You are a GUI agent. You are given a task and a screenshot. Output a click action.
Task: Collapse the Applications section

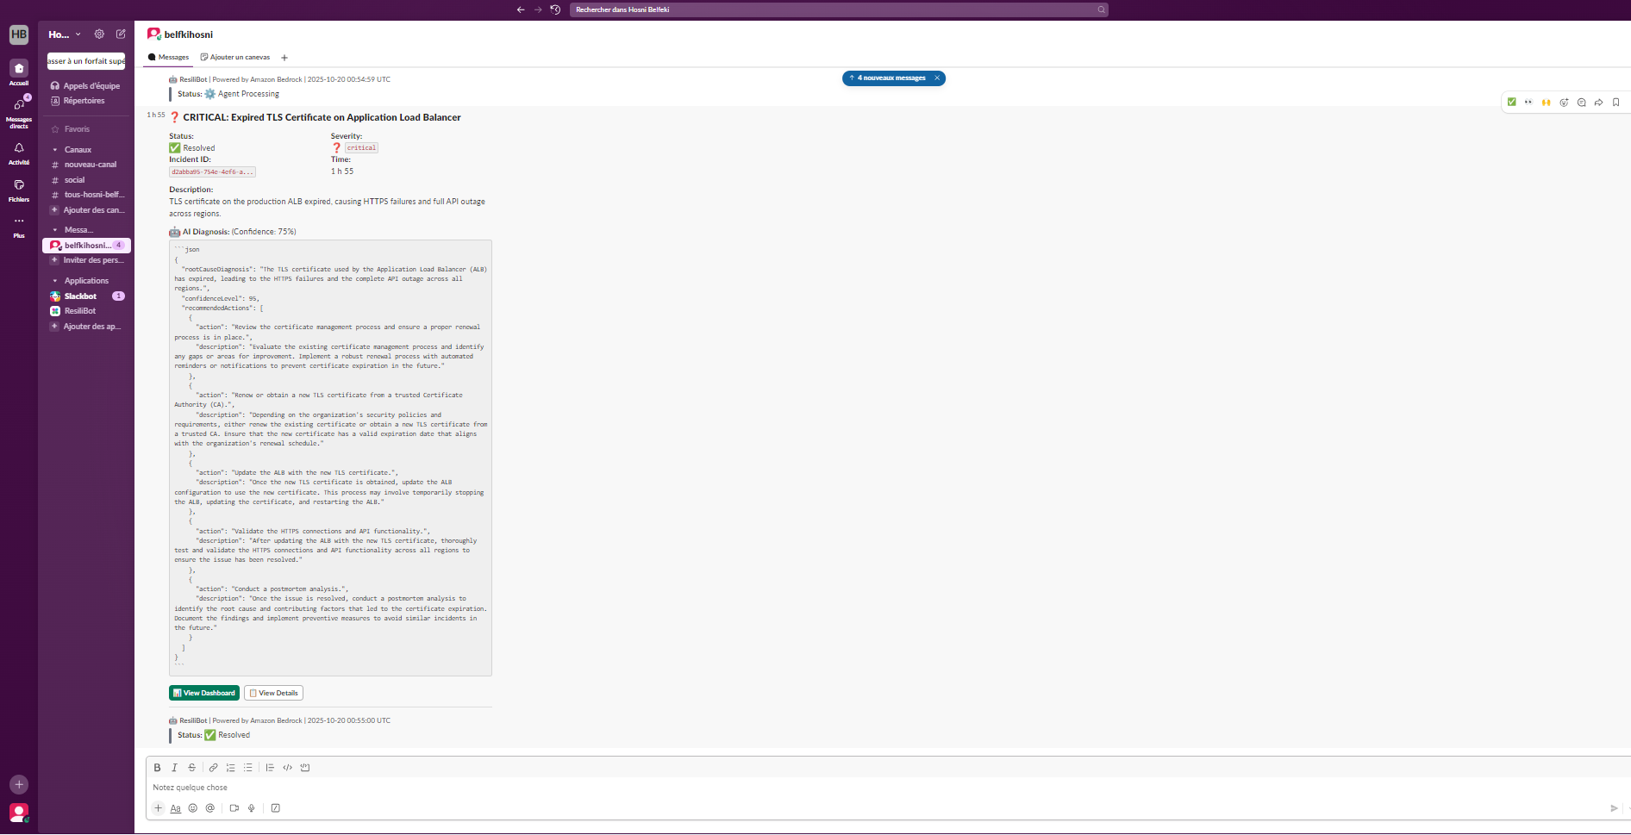(x=55, y=281)
